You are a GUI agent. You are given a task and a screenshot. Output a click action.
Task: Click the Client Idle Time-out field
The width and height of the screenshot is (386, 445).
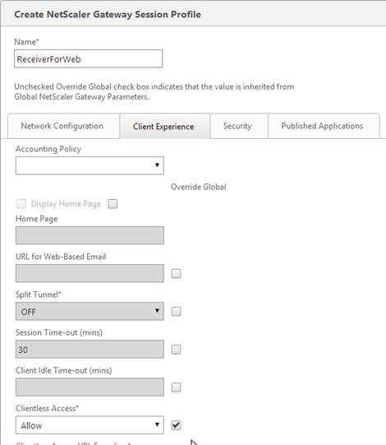coord(90,387)
